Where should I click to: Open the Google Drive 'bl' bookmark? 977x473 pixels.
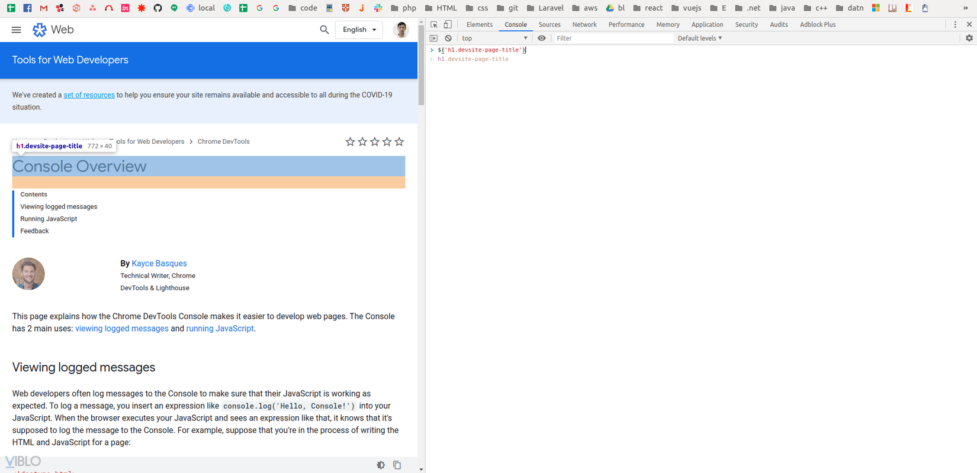click(x=615, y=8)
